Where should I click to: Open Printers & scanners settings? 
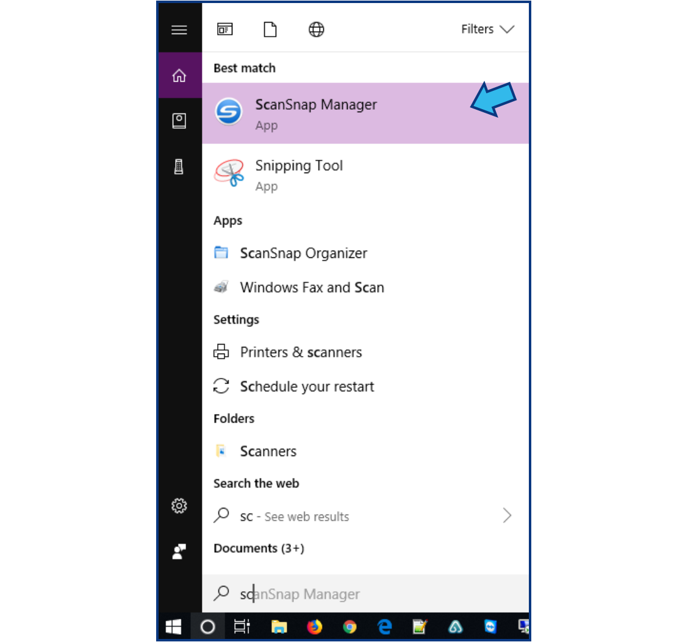click(x=301, y=352)
